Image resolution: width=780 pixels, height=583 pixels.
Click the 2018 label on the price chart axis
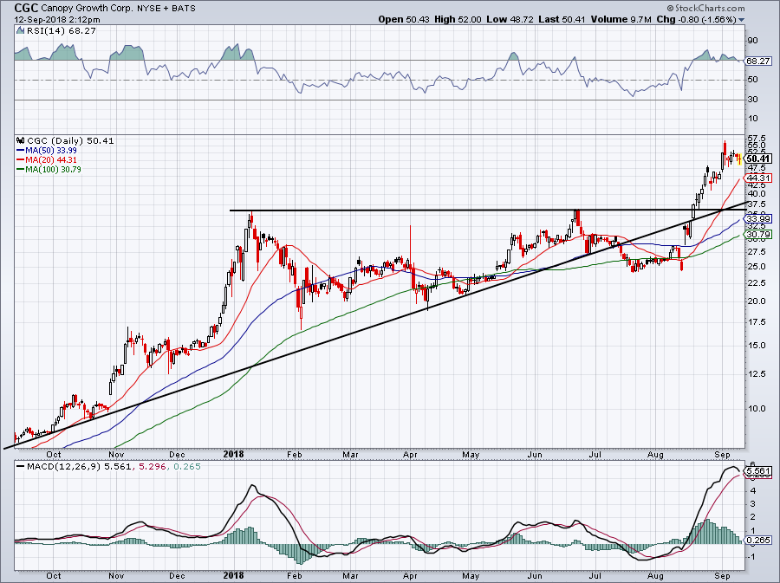pos(233,454)
